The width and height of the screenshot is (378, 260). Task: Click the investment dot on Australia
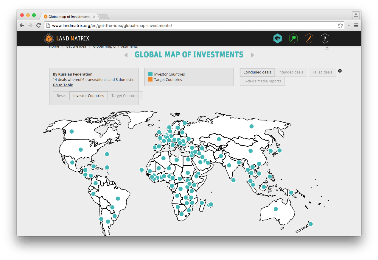click(x=276, y=209)
